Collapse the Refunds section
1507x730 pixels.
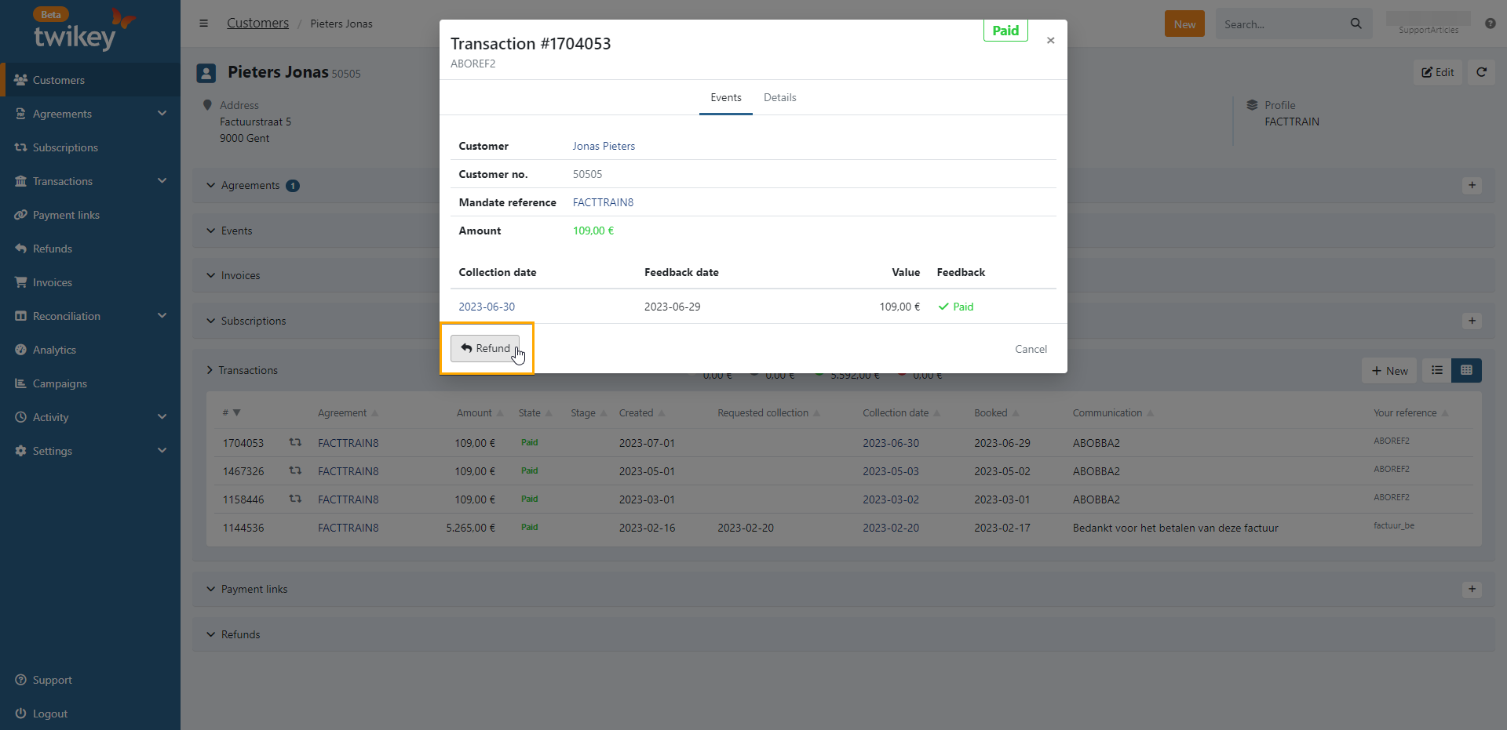tap(232, 634)
